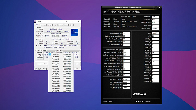Screen dimensions: 196x110
Task: Click the Refresh Cycle Time 2 (tRFC2) field
Action: click(x=127, y=52)
